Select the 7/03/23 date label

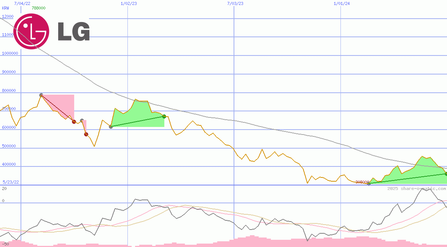235,3
